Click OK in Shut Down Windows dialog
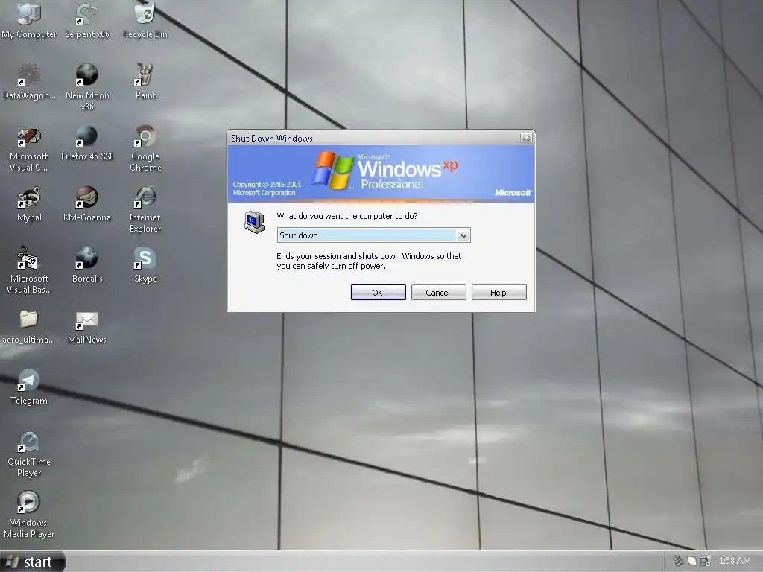 378,292
